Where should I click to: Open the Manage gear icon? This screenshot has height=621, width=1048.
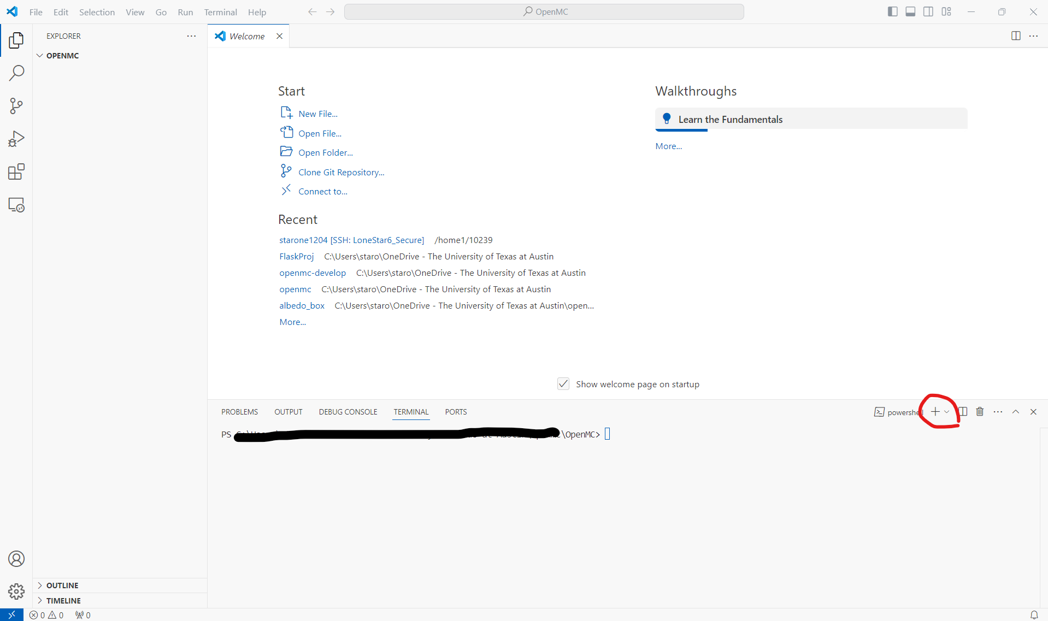point(16,592)
